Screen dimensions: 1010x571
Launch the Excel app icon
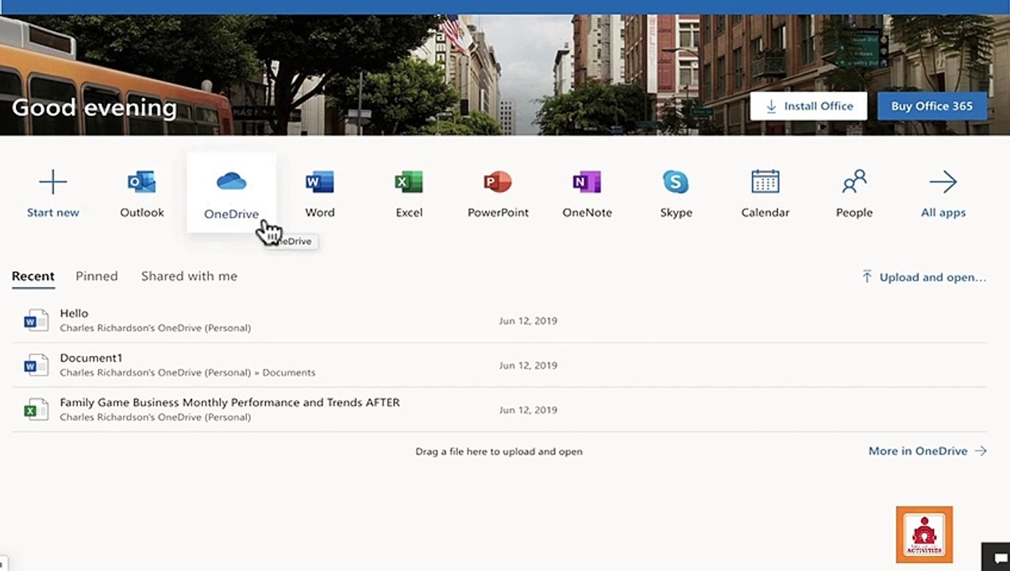pyautogui.click(x=409, y=182)
